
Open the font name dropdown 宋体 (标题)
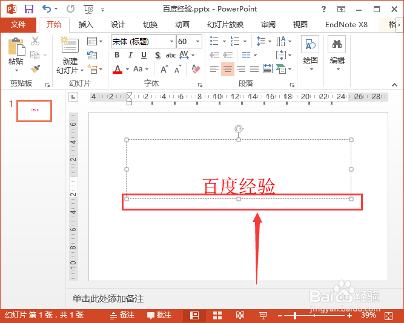(x=171, y=42)
